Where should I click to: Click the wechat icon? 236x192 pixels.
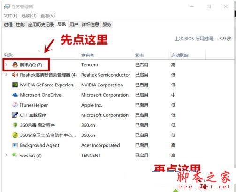[x=15, y=155]
